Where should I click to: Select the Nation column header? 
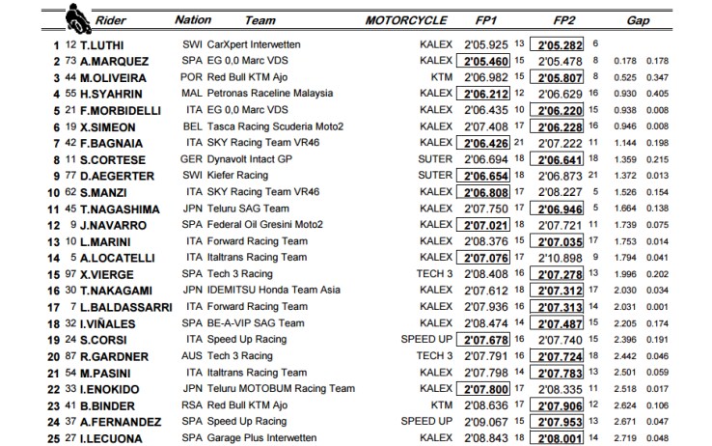[x=193, y=20]
